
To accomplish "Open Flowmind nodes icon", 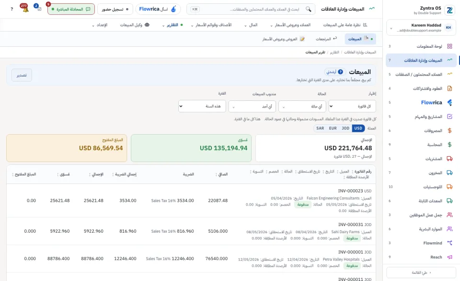I will tap(449, 243).
